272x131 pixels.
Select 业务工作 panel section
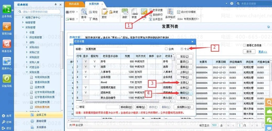coord(39,115)
